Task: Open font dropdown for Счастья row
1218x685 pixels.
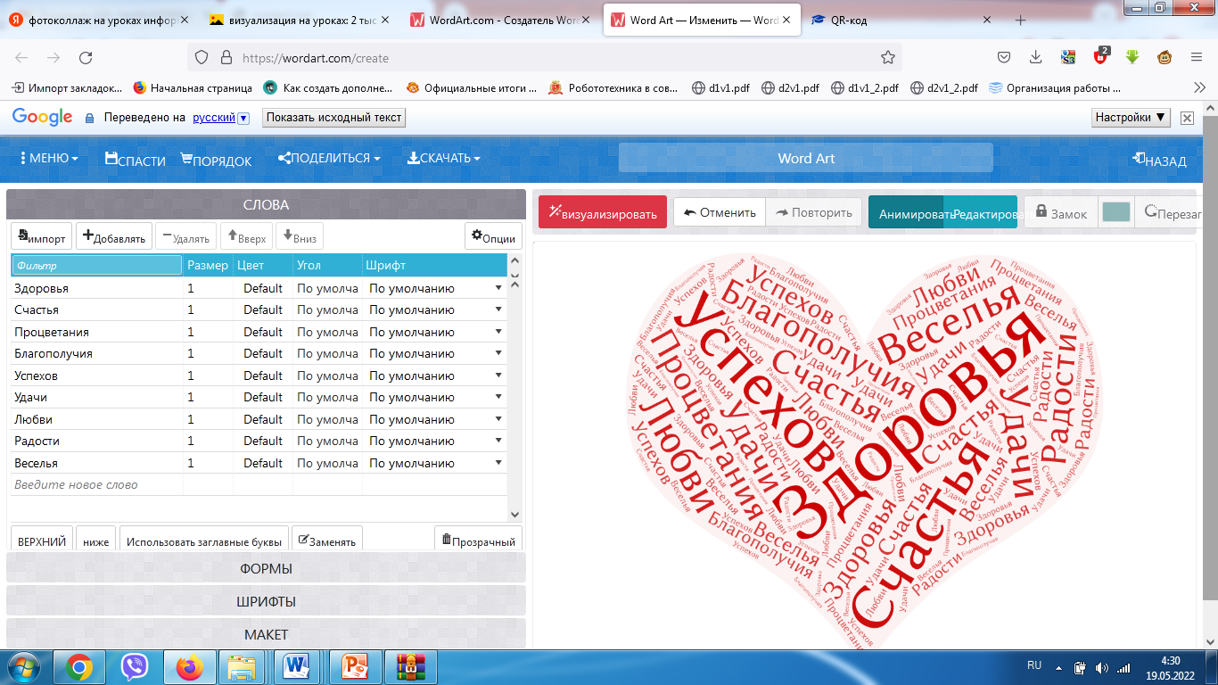Action: pyautogui.click(x=498, y=309)
